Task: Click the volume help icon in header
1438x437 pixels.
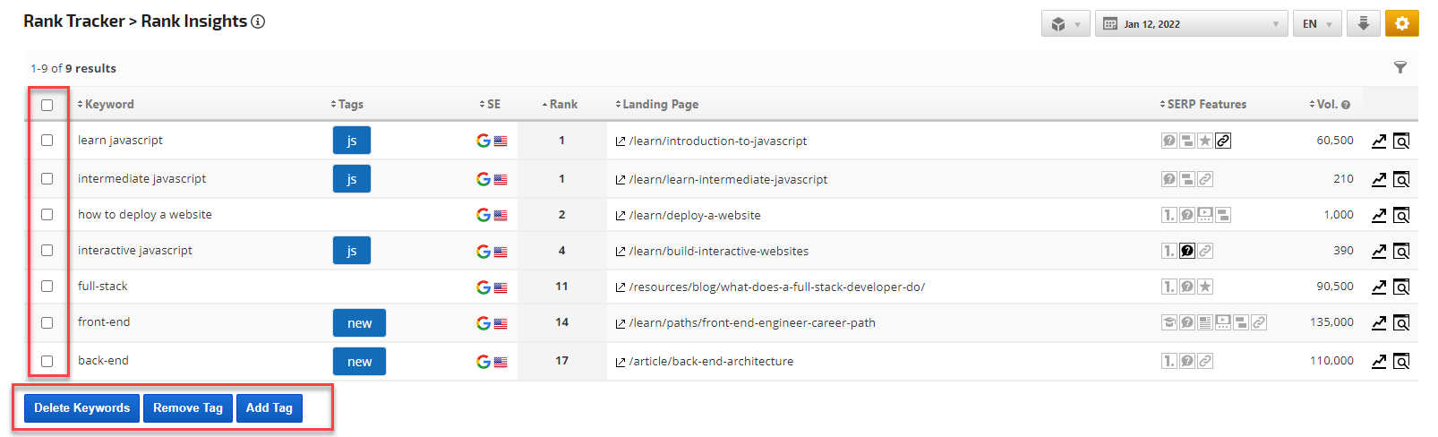Action: coord(1346,105)
